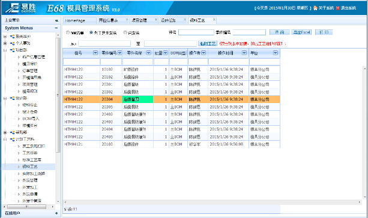Click the 项目部 folder icon

pos(12,50)
